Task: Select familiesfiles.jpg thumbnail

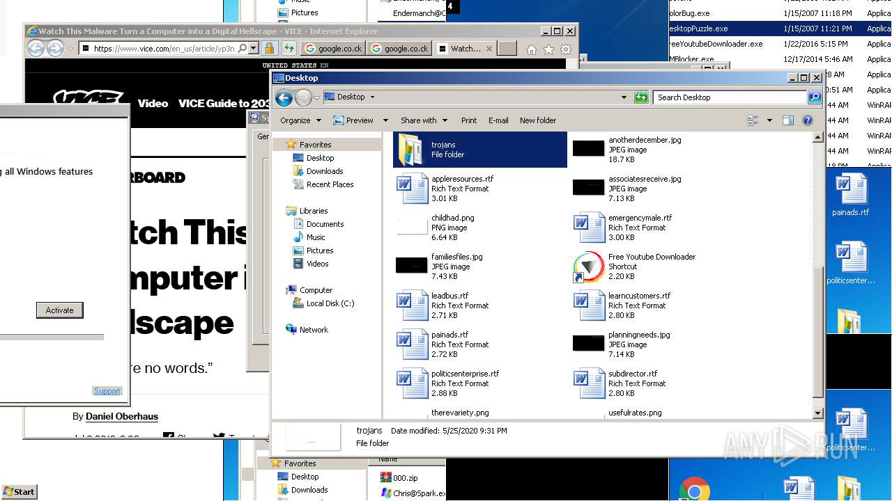Action: pyautogui.click(x=412, y=265)
